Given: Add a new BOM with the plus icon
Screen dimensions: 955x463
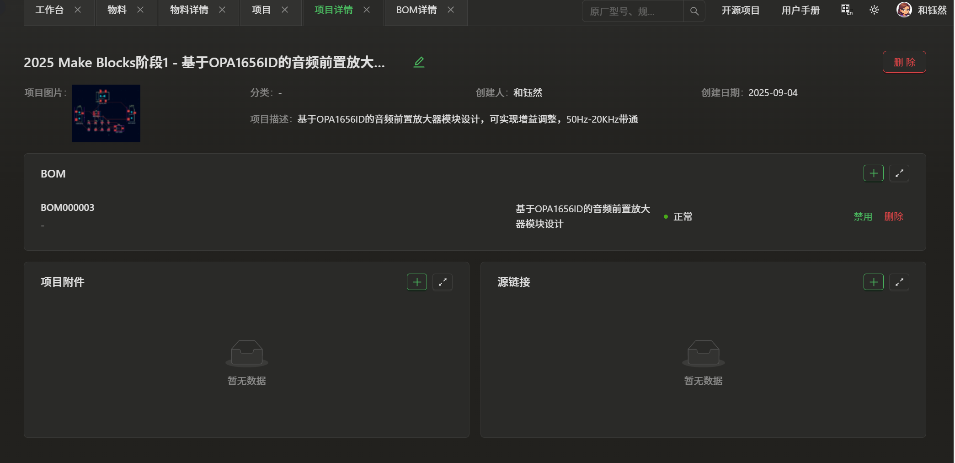Looking at the screenshot, I should tap(873, 173).
